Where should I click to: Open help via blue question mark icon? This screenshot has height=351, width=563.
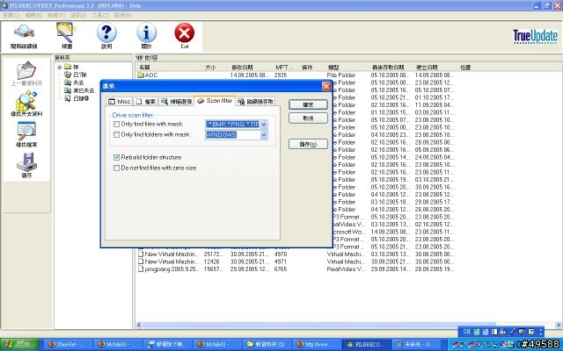pos(106,33)
